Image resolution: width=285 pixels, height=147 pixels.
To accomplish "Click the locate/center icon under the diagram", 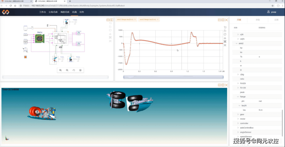I will point(80,70).
